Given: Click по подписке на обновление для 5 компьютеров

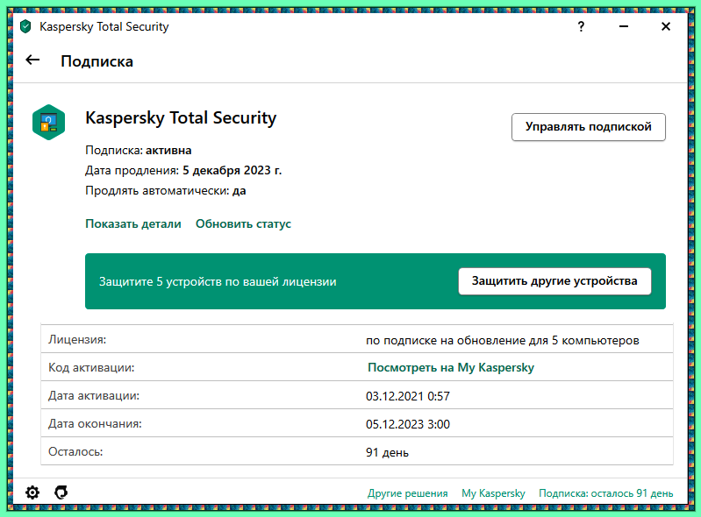Looking at the screenshot, I should 502,340.
